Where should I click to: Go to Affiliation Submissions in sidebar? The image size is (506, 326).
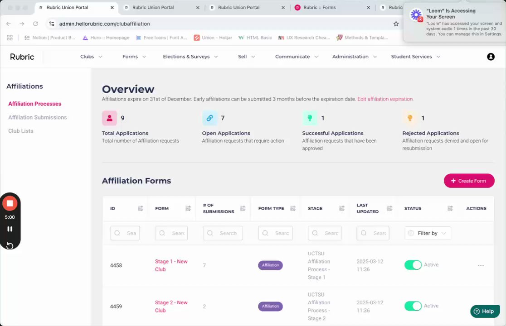[x=38, y=118]
